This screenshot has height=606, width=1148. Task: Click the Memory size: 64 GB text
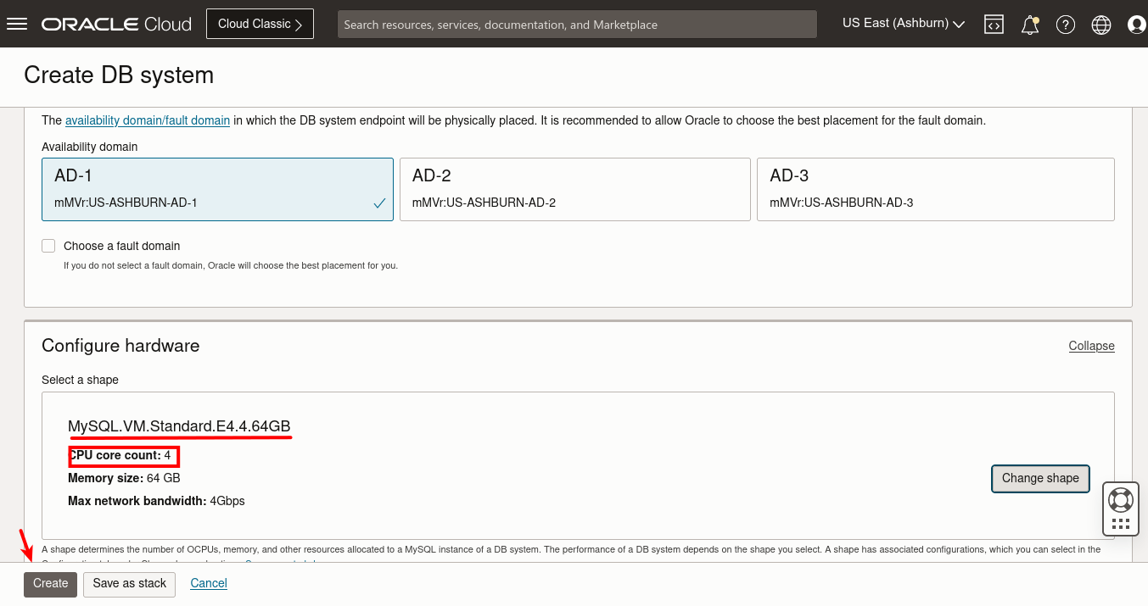pyautogui.click(x=124, y=478)
